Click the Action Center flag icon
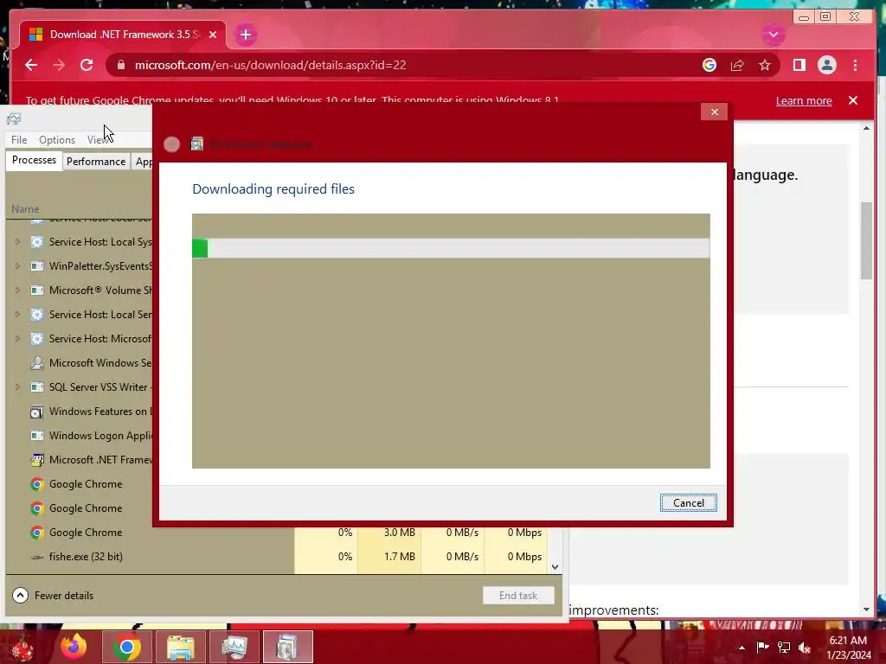This screenshot has height=664, width=886. coord(762,648)
